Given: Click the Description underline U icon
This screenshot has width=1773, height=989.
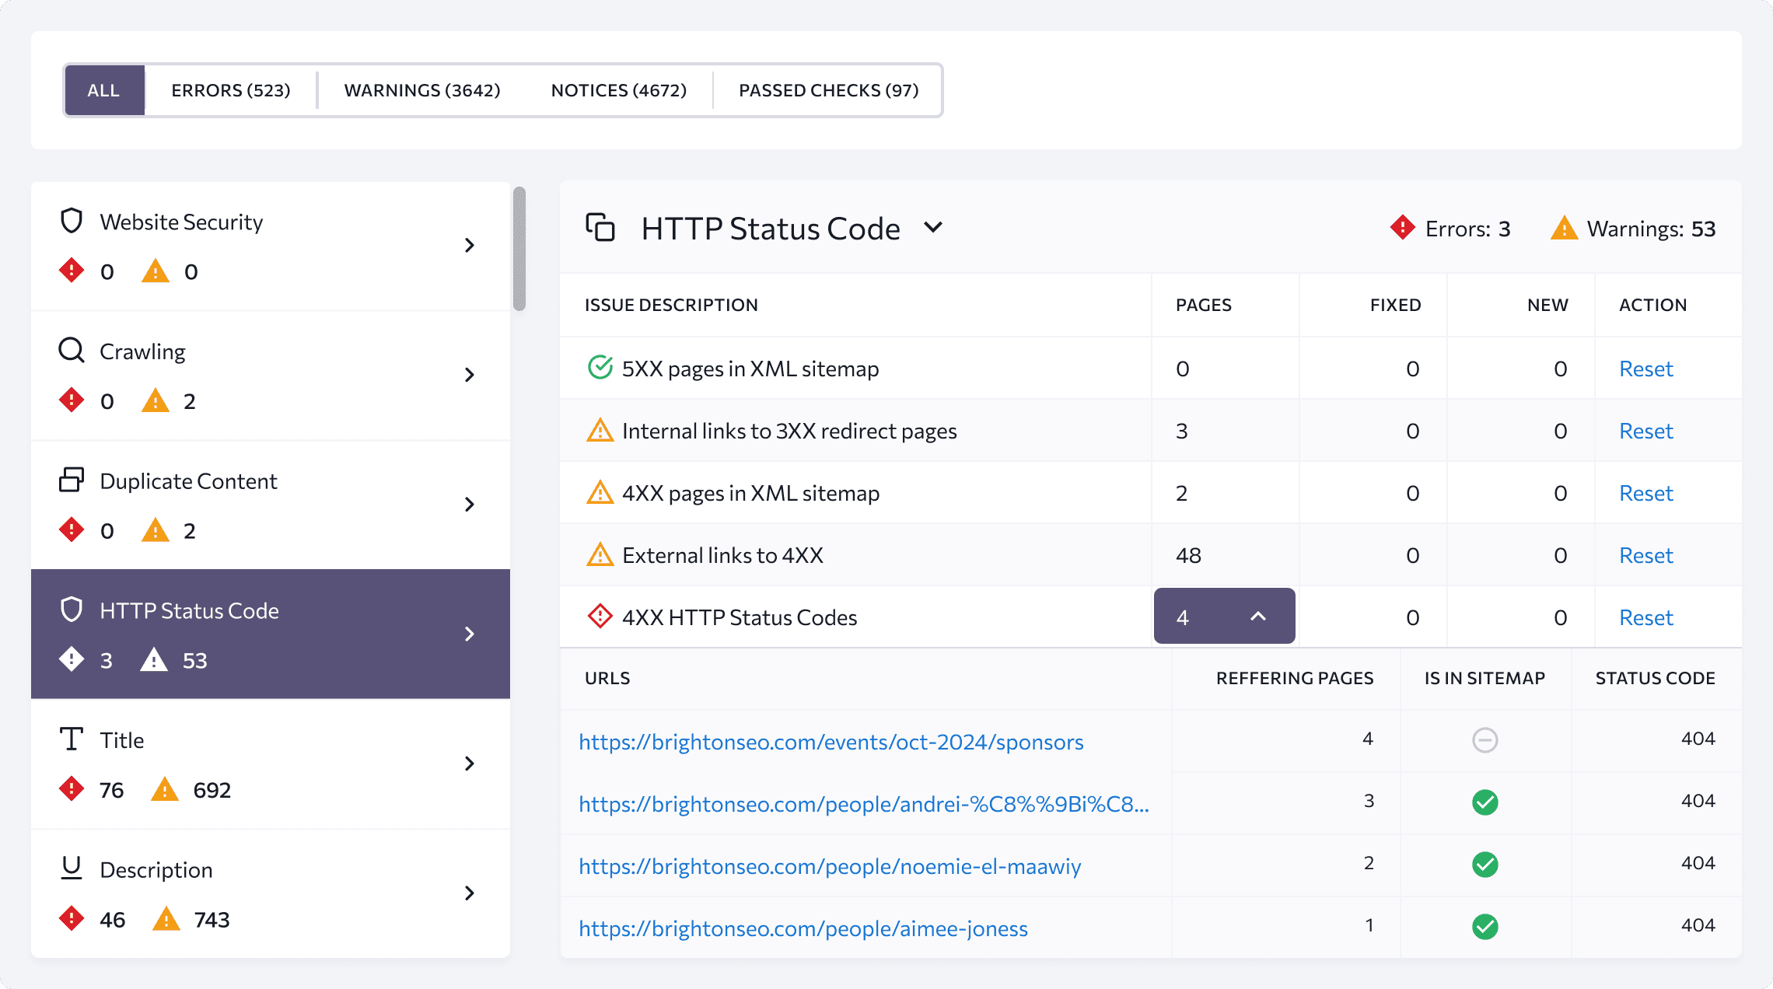Looking at the screenshot, I should pyautogui.click(x=72, y=868).
